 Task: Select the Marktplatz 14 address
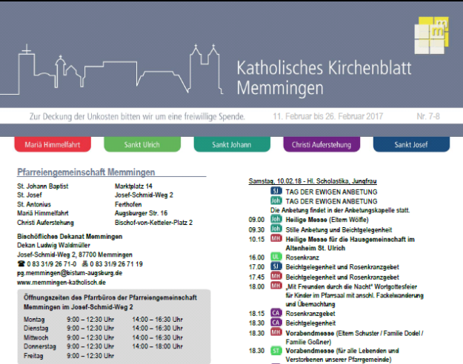pos(133,186)
